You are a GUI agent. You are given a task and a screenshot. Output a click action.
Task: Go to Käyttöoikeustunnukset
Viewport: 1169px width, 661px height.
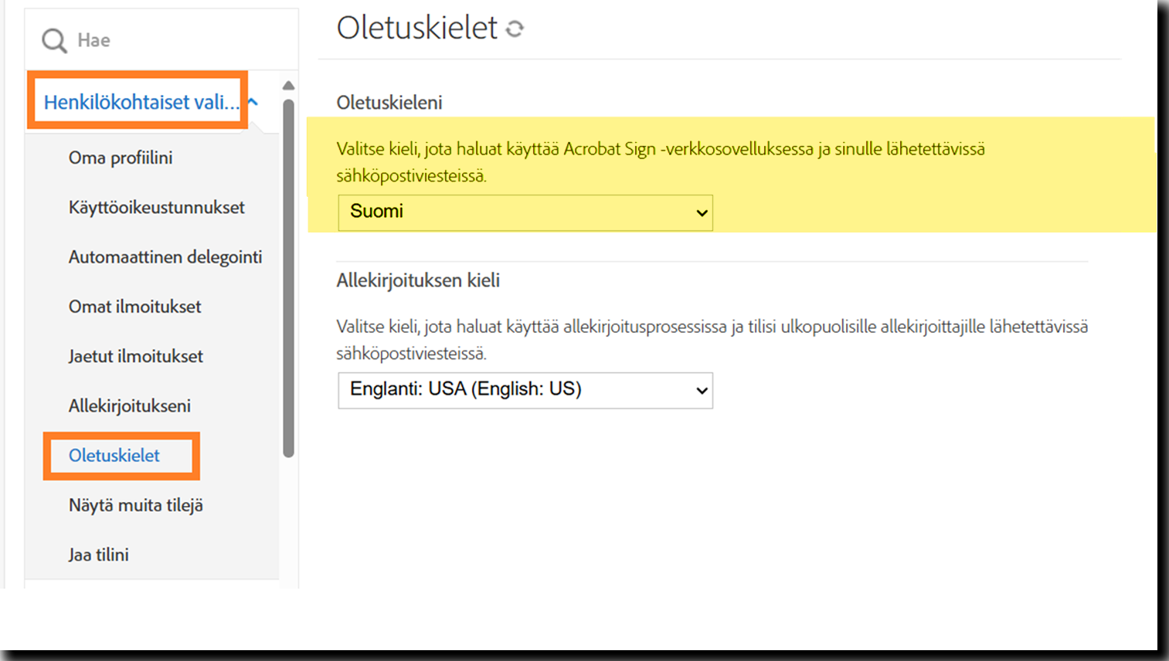pos(157,207)
